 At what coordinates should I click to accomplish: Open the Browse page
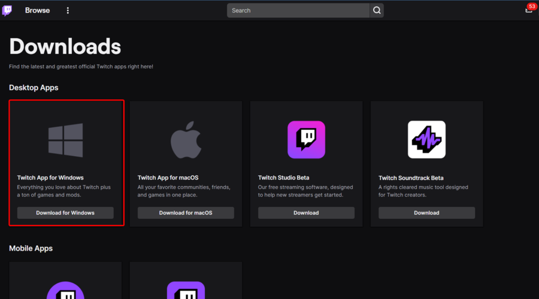[x=37, y=10]
